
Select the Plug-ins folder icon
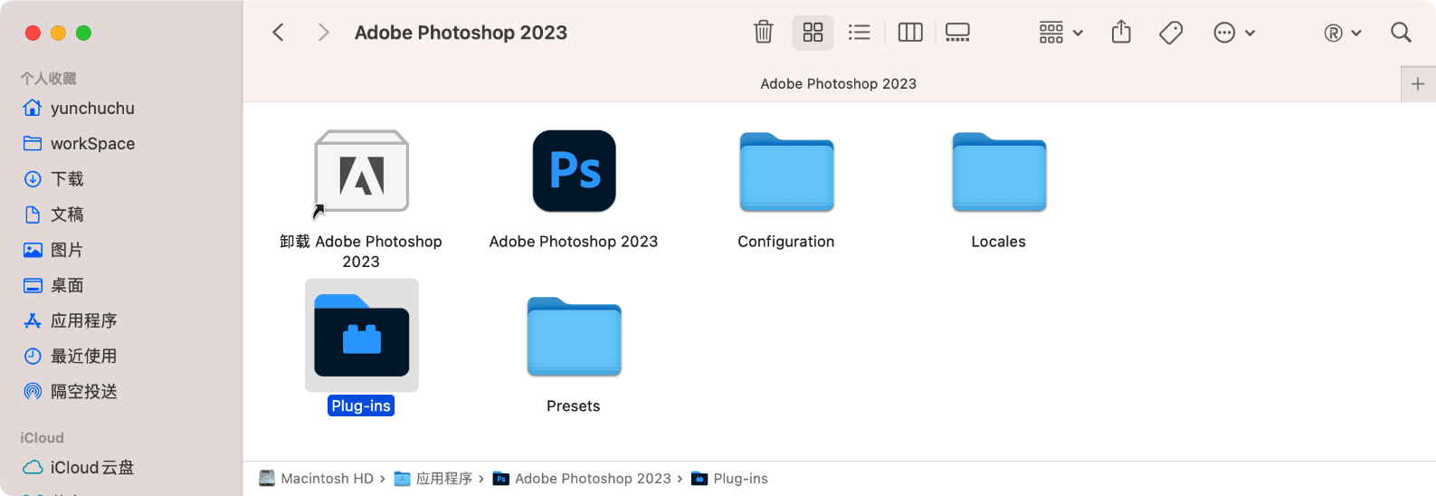361,335
